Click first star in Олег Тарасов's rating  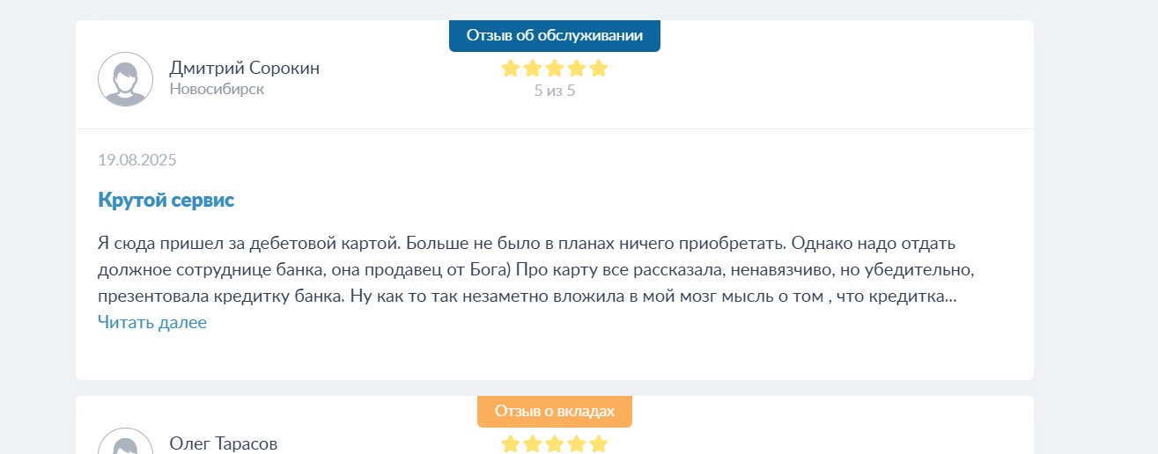[x=511, y=443]
